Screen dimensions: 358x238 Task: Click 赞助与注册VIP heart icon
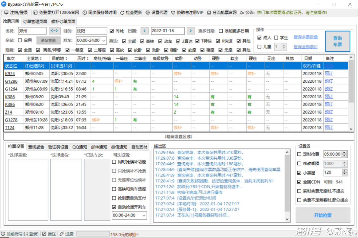[x=173, y=13]
